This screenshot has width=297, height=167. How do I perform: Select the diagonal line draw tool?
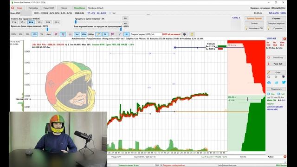(x=120, y=34)
